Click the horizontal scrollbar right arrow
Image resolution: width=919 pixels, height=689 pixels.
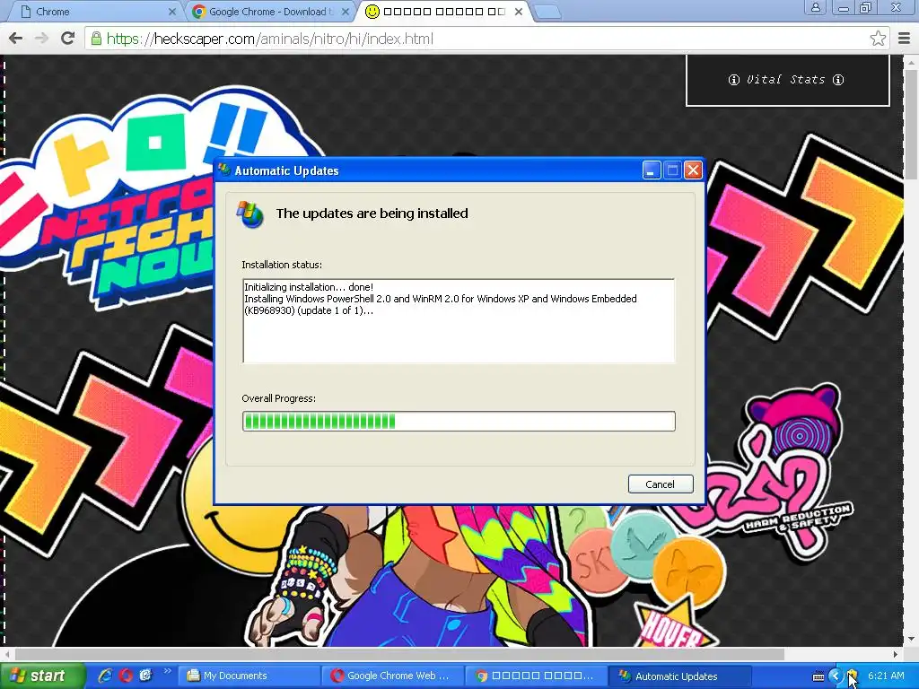pyautogui.click(x=896, y=654)
